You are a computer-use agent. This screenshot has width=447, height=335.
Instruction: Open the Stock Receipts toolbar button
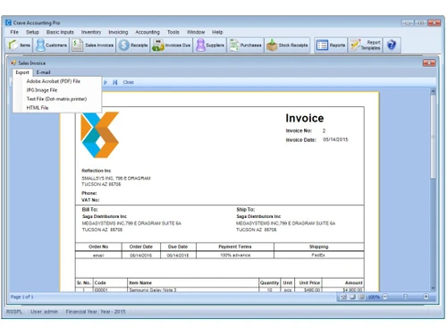(x=287, y=45)
